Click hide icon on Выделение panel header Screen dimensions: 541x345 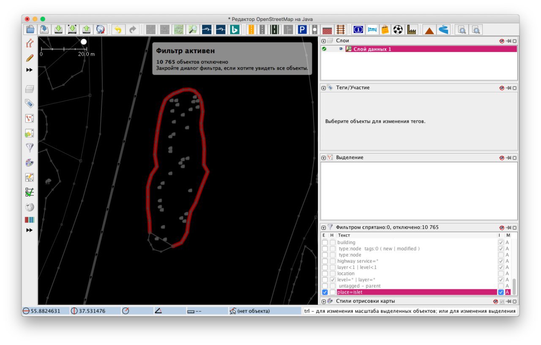pyautogui.click(x=502, y=158)
